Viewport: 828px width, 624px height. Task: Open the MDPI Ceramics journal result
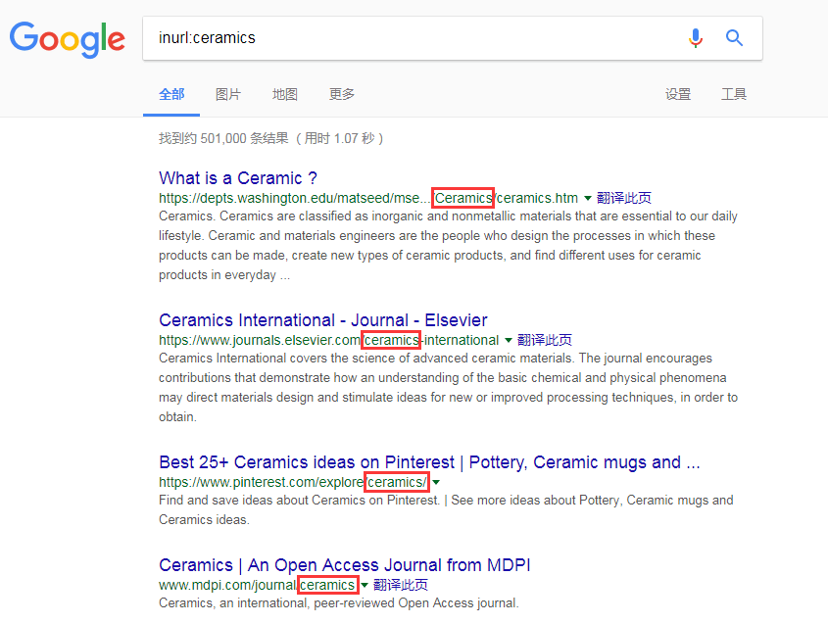(345, 565)
